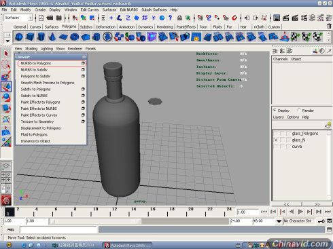This screenshot has width=333, height=249.
Task: Click the layer editor vertical scrollbar
Action: [x=329, y=165]
